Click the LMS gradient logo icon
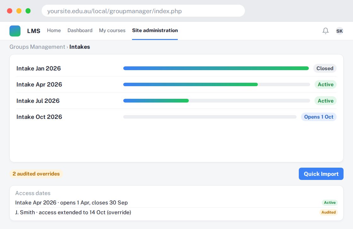Screen dimensions: 353x229 [x=15, y=31]
